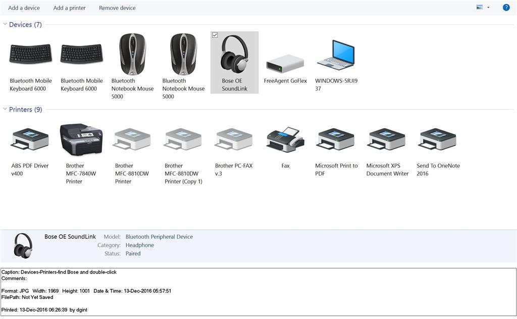This screenshot has height=319, width=517.
Task: Click the WINDOWS-5RJI937 label
Action: tap(336, 85)
